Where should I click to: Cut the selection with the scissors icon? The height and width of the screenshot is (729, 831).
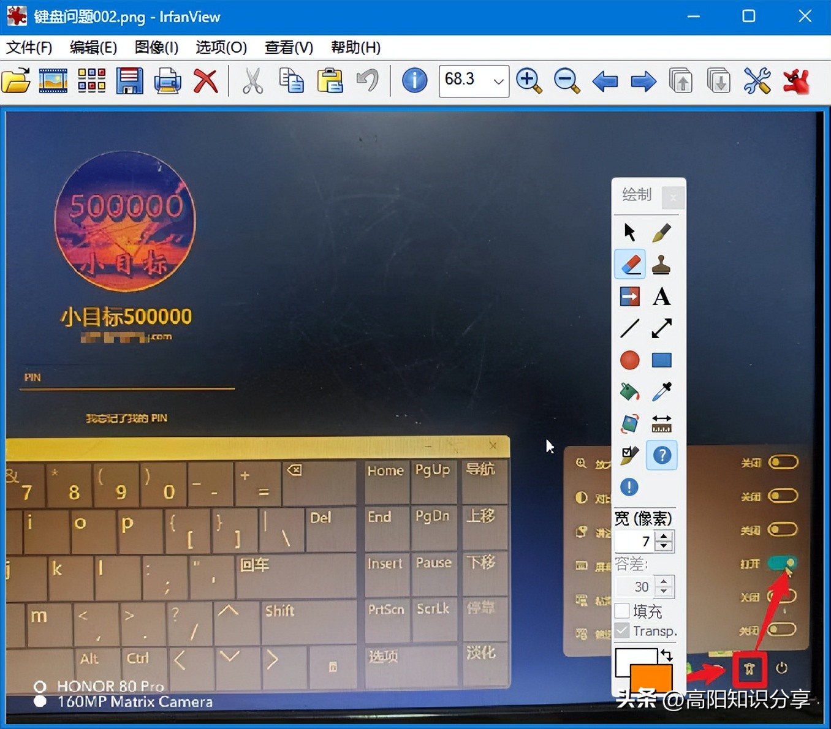(x=252, y=81)
